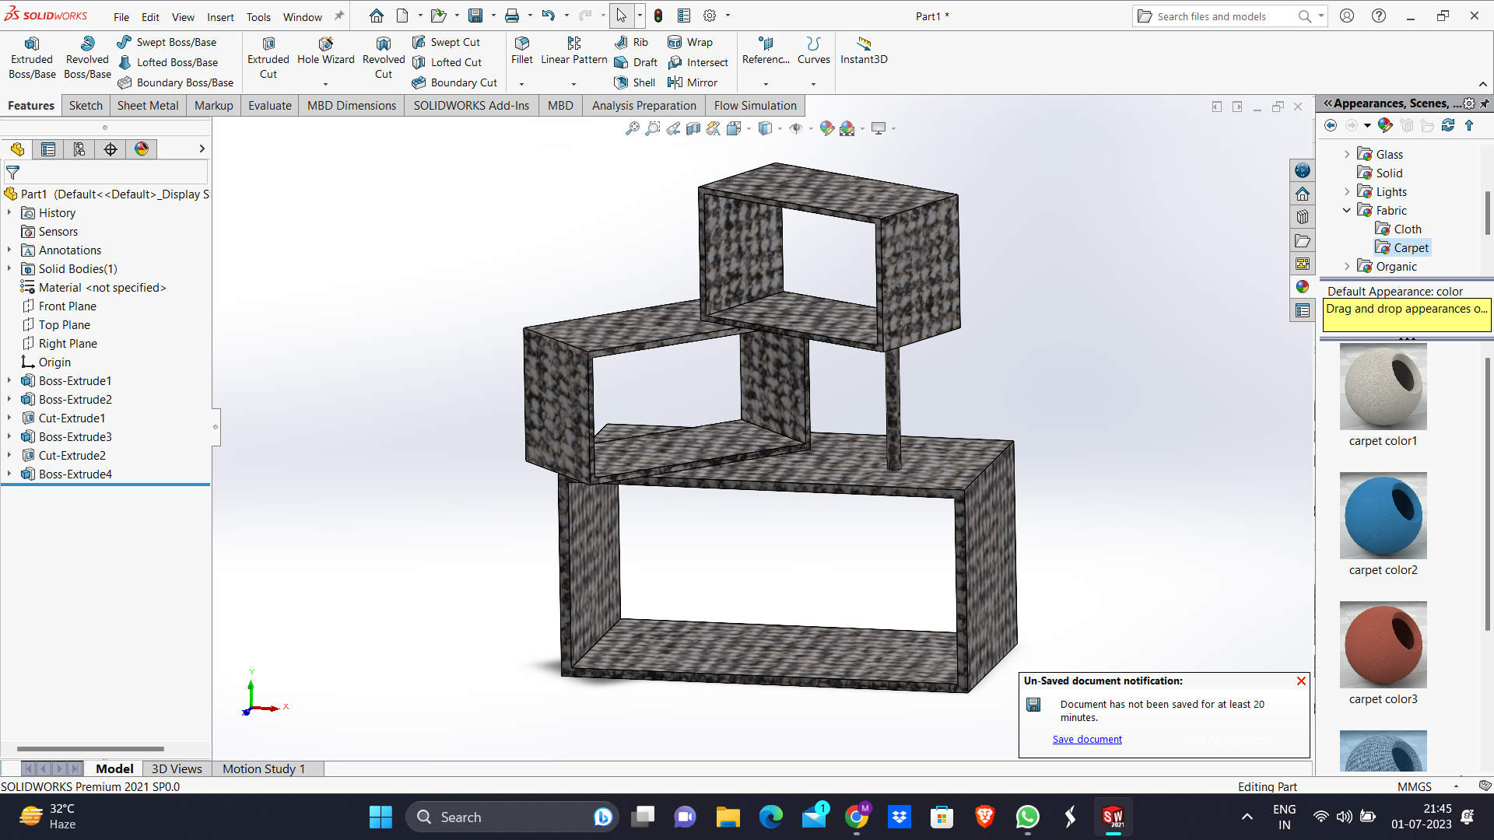Open the Hole Wizard tool

coord(325,44)
